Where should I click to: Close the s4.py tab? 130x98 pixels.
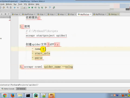65,14
